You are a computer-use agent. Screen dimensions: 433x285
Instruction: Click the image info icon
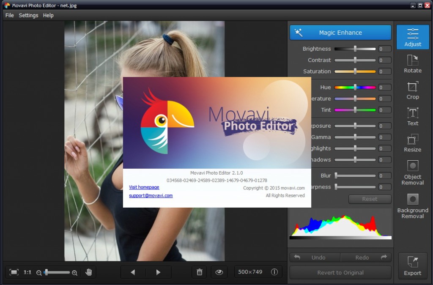(274, 272)
